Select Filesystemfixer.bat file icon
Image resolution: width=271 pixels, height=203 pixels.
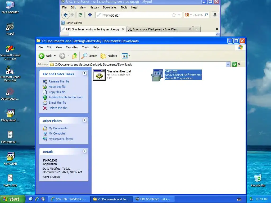click(99, 75)
